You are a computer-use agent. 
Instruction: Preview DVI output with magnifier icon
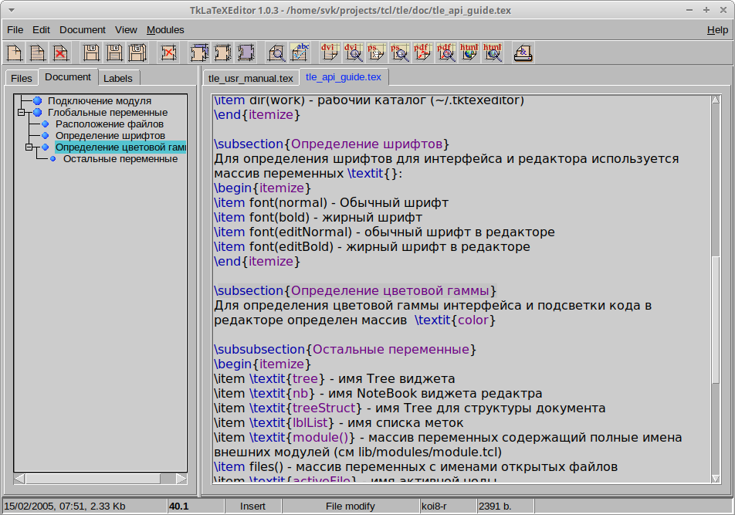click(353, 53)
